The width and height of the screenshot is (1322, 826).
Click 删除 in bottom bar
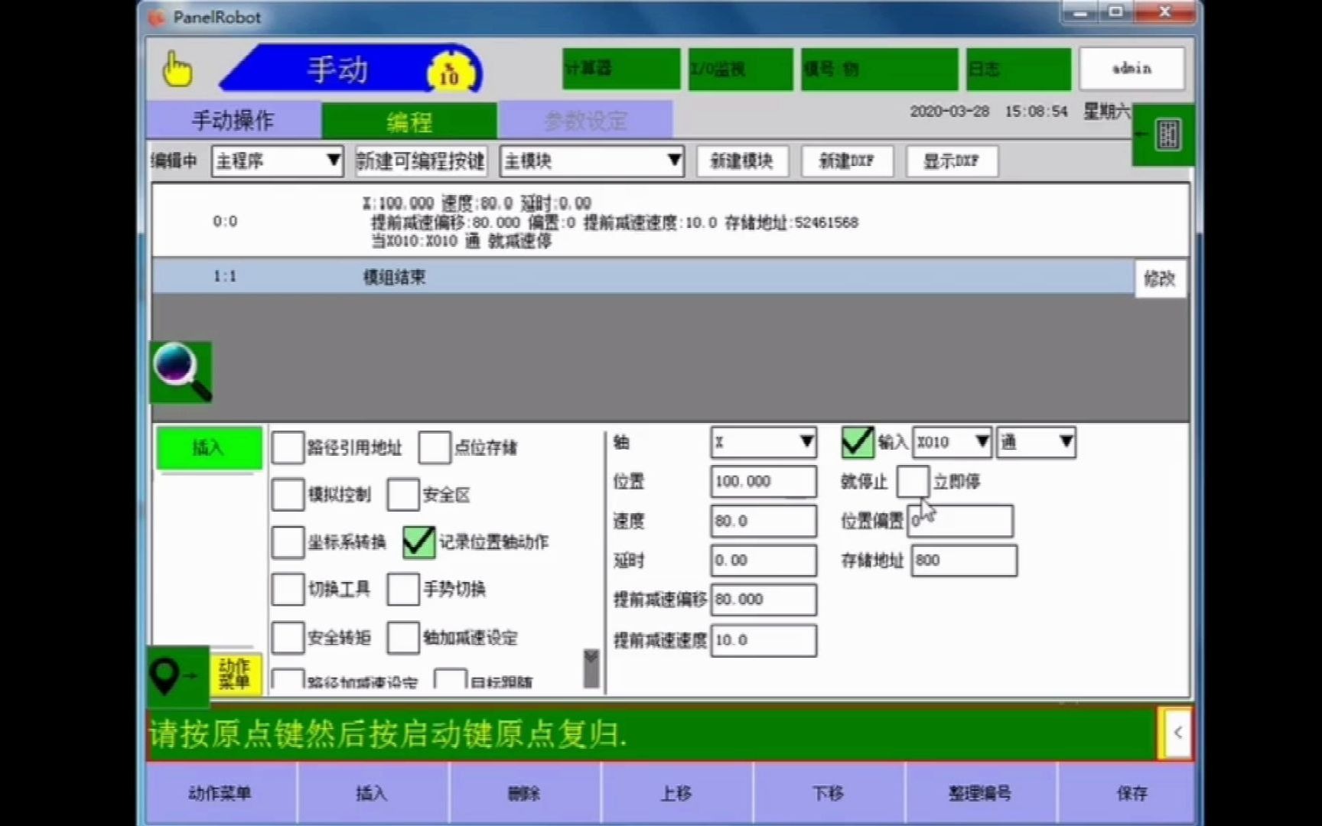tap(524, 793)
